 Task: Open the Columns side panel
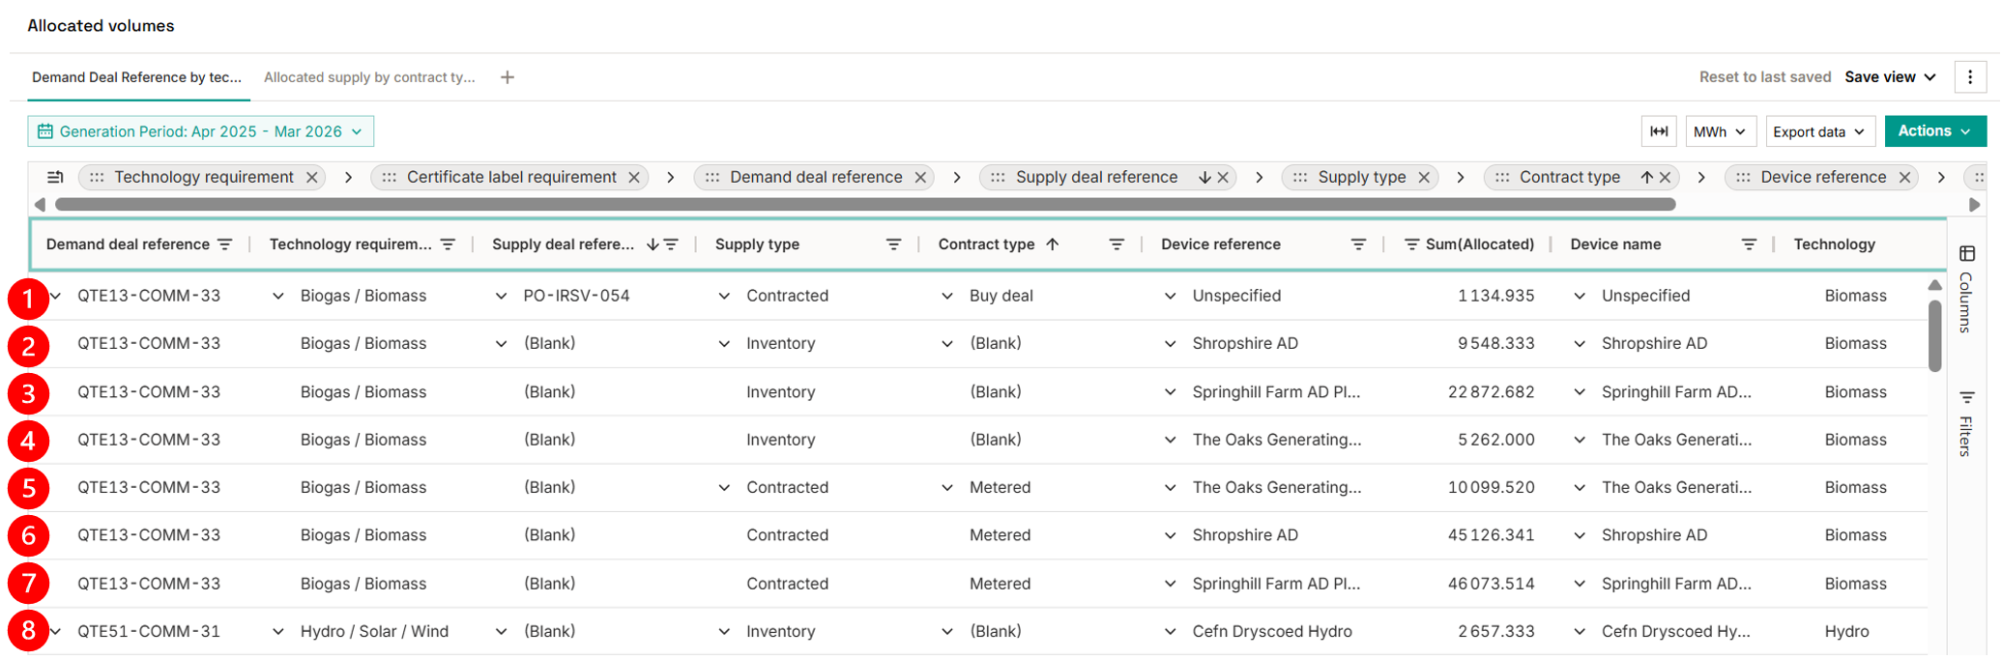pyautogui.click(x=1966, y=288)
